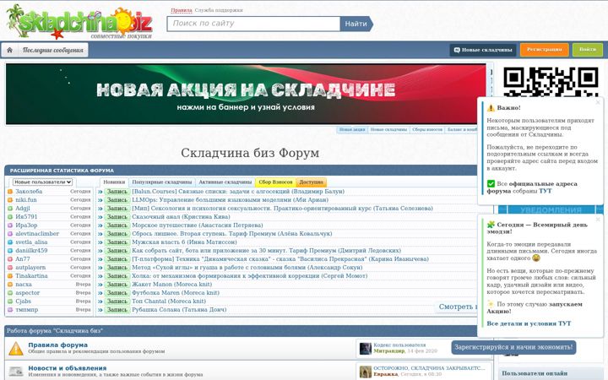Close the 'Важно!' warning popup
Viewport: 608px width, 380px height.
coord(598,102)
